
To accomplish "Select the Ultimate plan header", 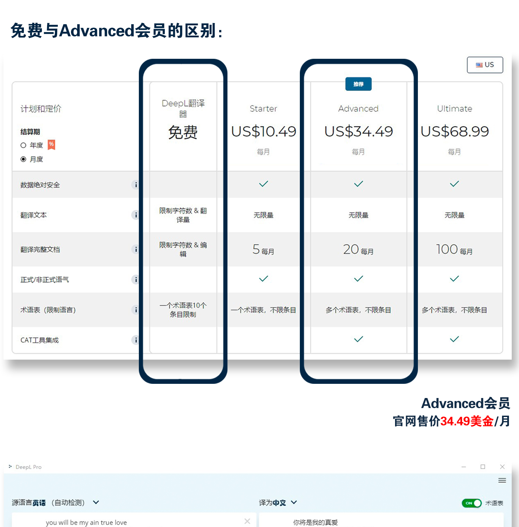I will tap(455, 109).
